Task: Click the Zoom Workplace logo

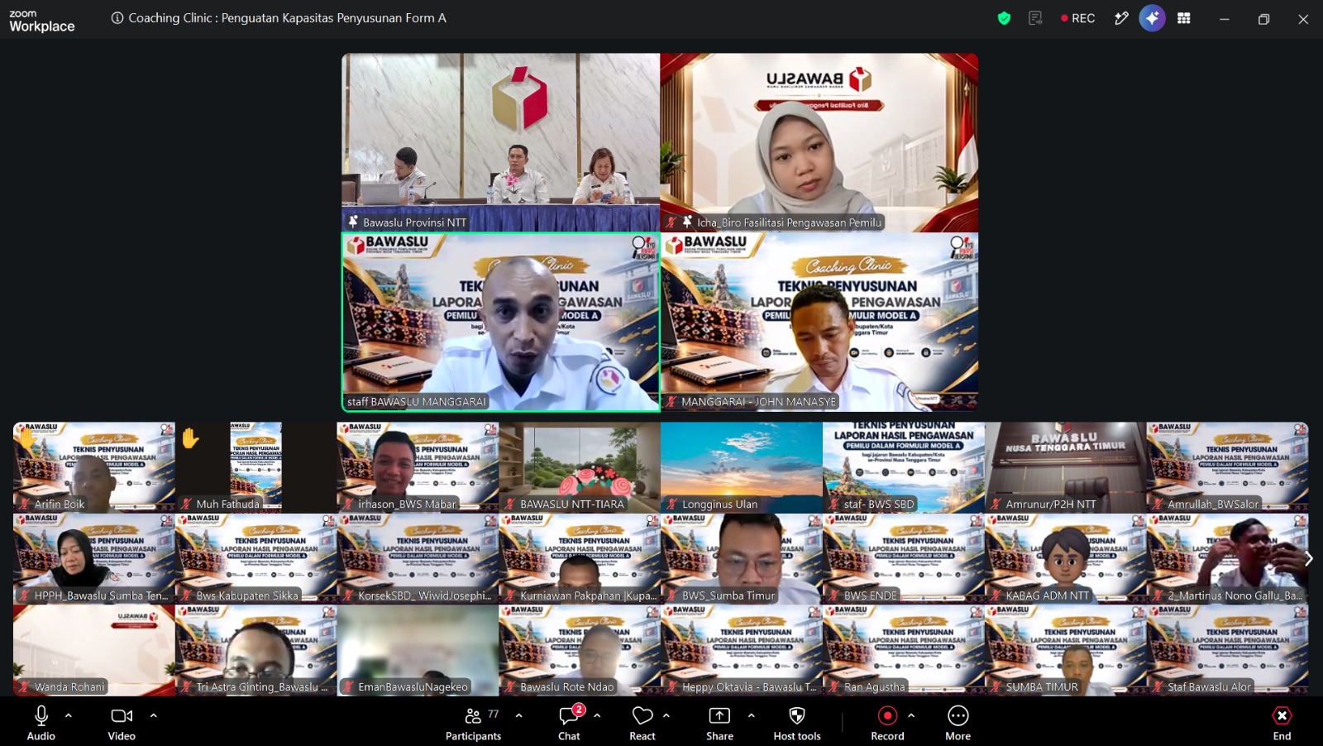Action: [41, 22]
